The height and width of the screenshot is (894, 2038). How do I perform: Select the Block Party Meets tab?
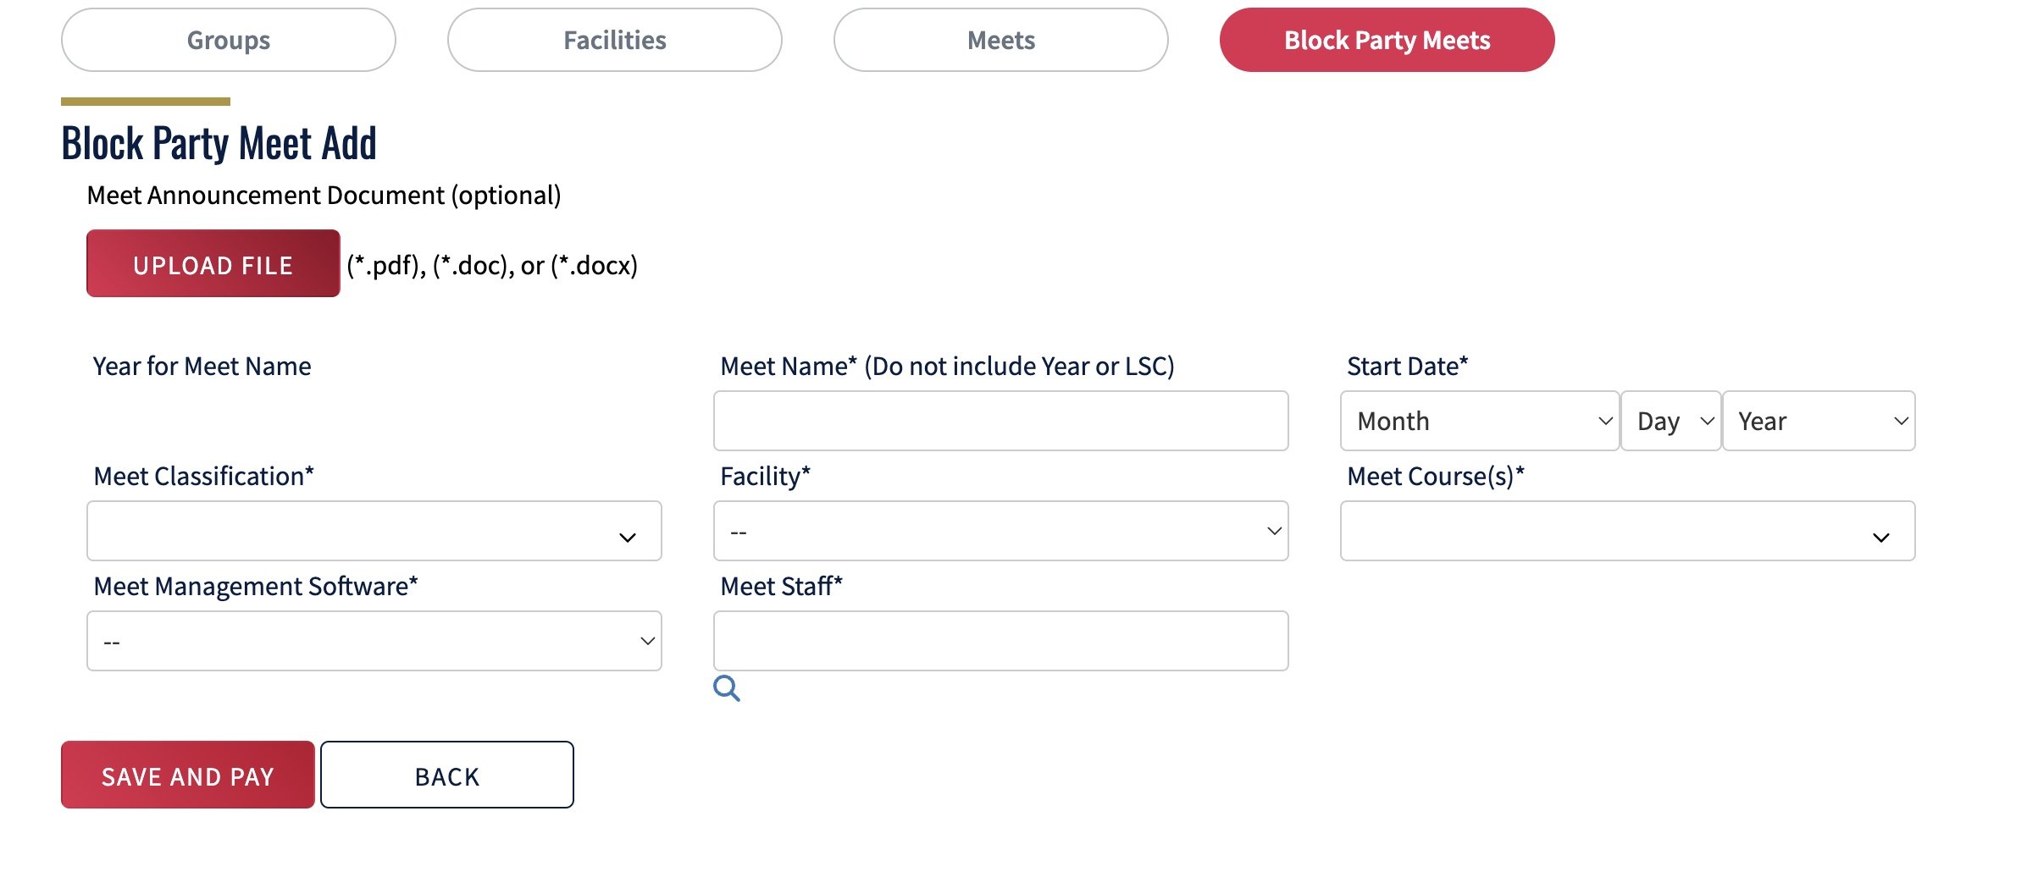click(1387, 40)
